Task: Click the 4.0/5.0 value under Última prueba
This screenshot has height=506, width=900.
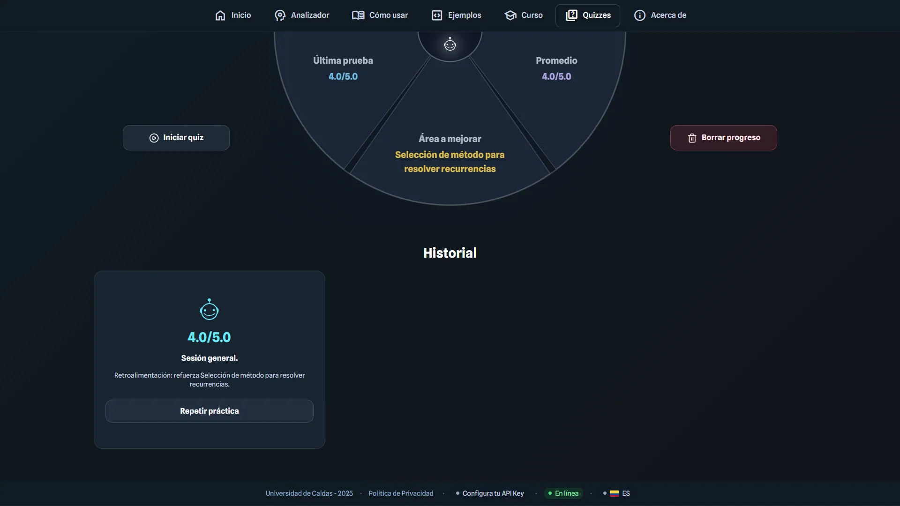Action: 343,76
